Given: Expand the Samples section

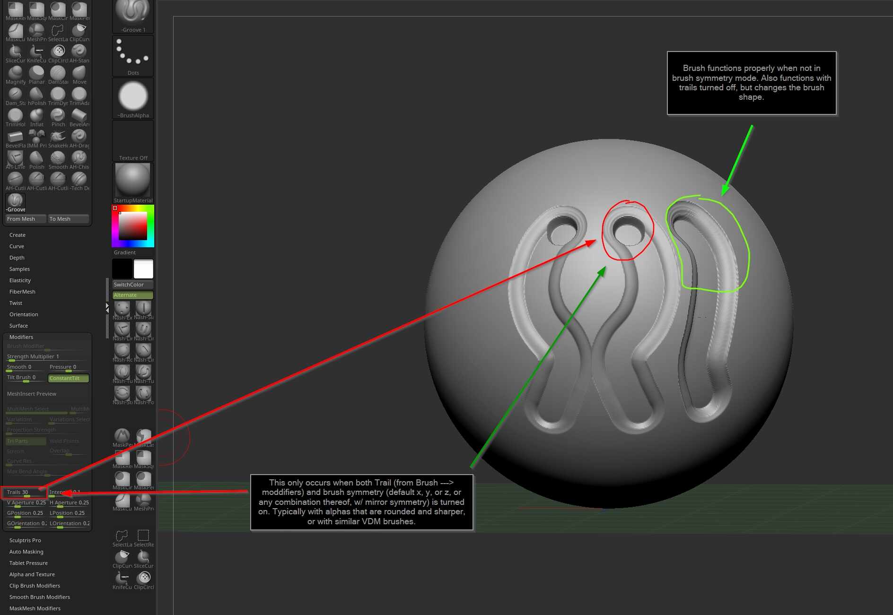Looking at the screenshot, I should point(19,269).
